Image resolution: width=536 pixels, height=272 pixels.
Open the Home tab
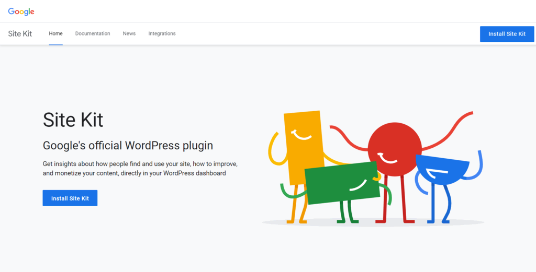[55, 33]
